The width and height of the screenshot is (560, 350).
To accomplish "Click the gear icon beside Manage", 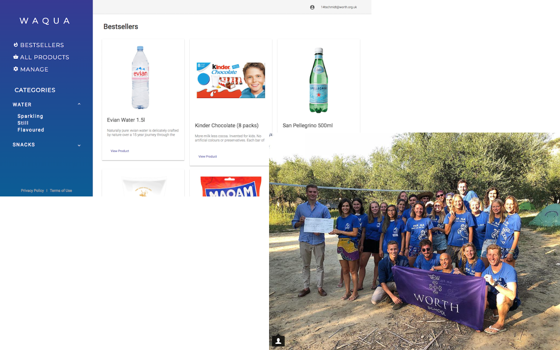I will coord(16,69).
